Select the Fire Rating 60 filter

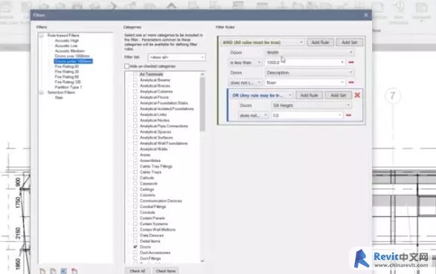67,76
